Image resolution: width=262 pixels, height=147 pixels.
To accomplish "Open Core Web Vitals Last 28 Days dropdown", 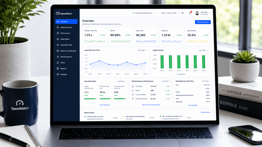I will click(x=122, y=81).
